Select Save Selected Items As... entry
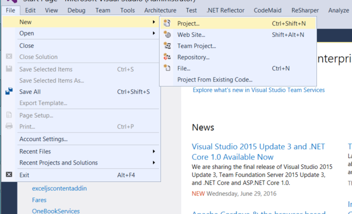The width and height of the screenshot is (352, 214). [81, 80]
